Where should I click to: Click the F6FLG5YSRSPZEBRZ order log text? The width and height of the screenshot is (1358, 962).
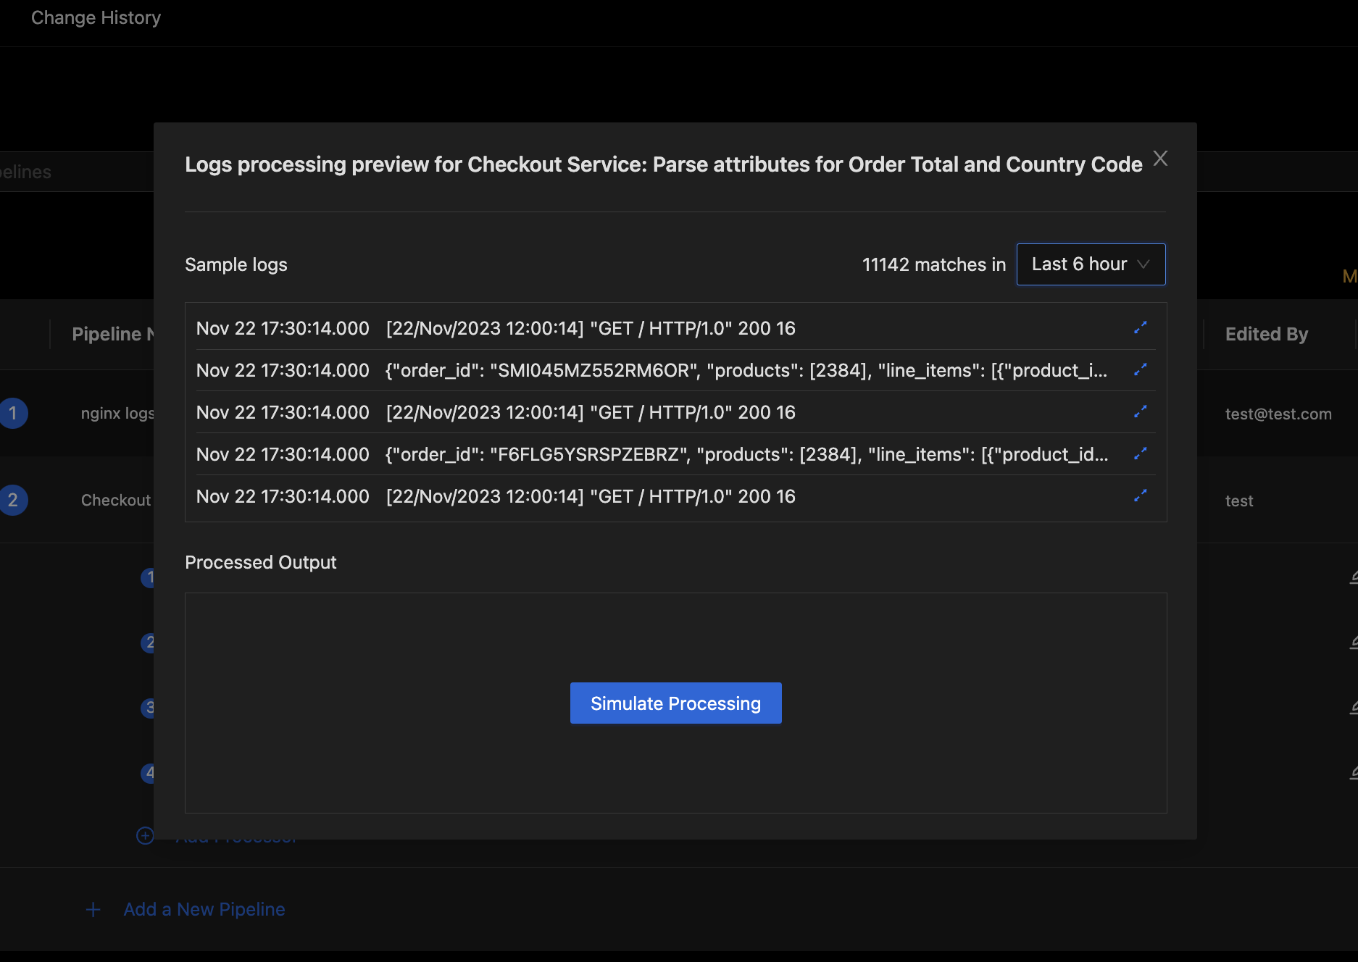click(x=746, y=454)
